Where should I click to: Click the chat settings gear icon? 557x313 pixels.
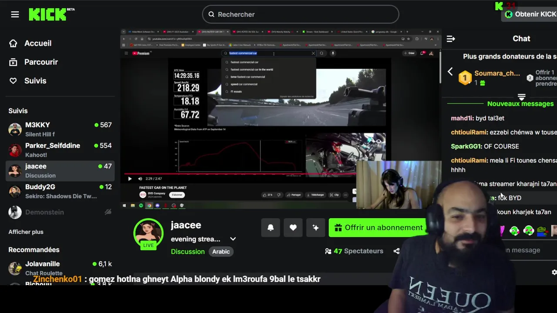(x=554, y=272)
